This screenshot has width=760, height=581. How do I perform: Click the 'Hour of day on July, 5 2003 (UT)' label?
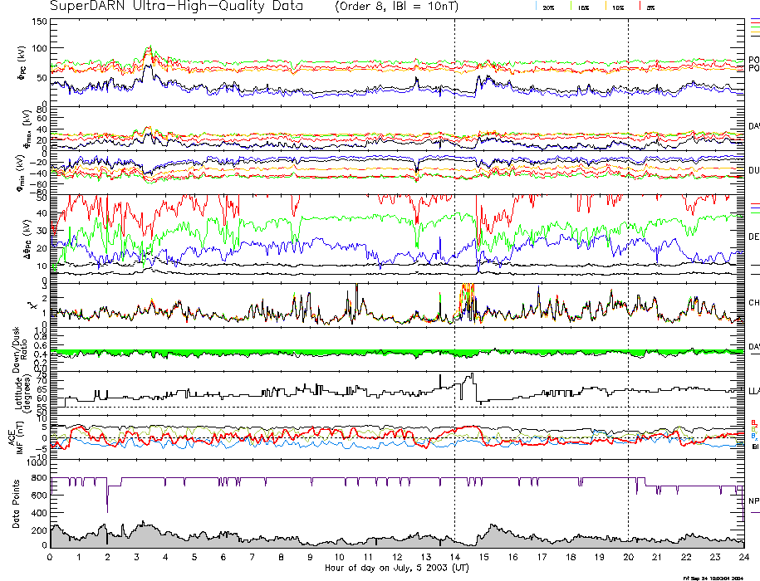pyautogui.click(x=397, y=568)
